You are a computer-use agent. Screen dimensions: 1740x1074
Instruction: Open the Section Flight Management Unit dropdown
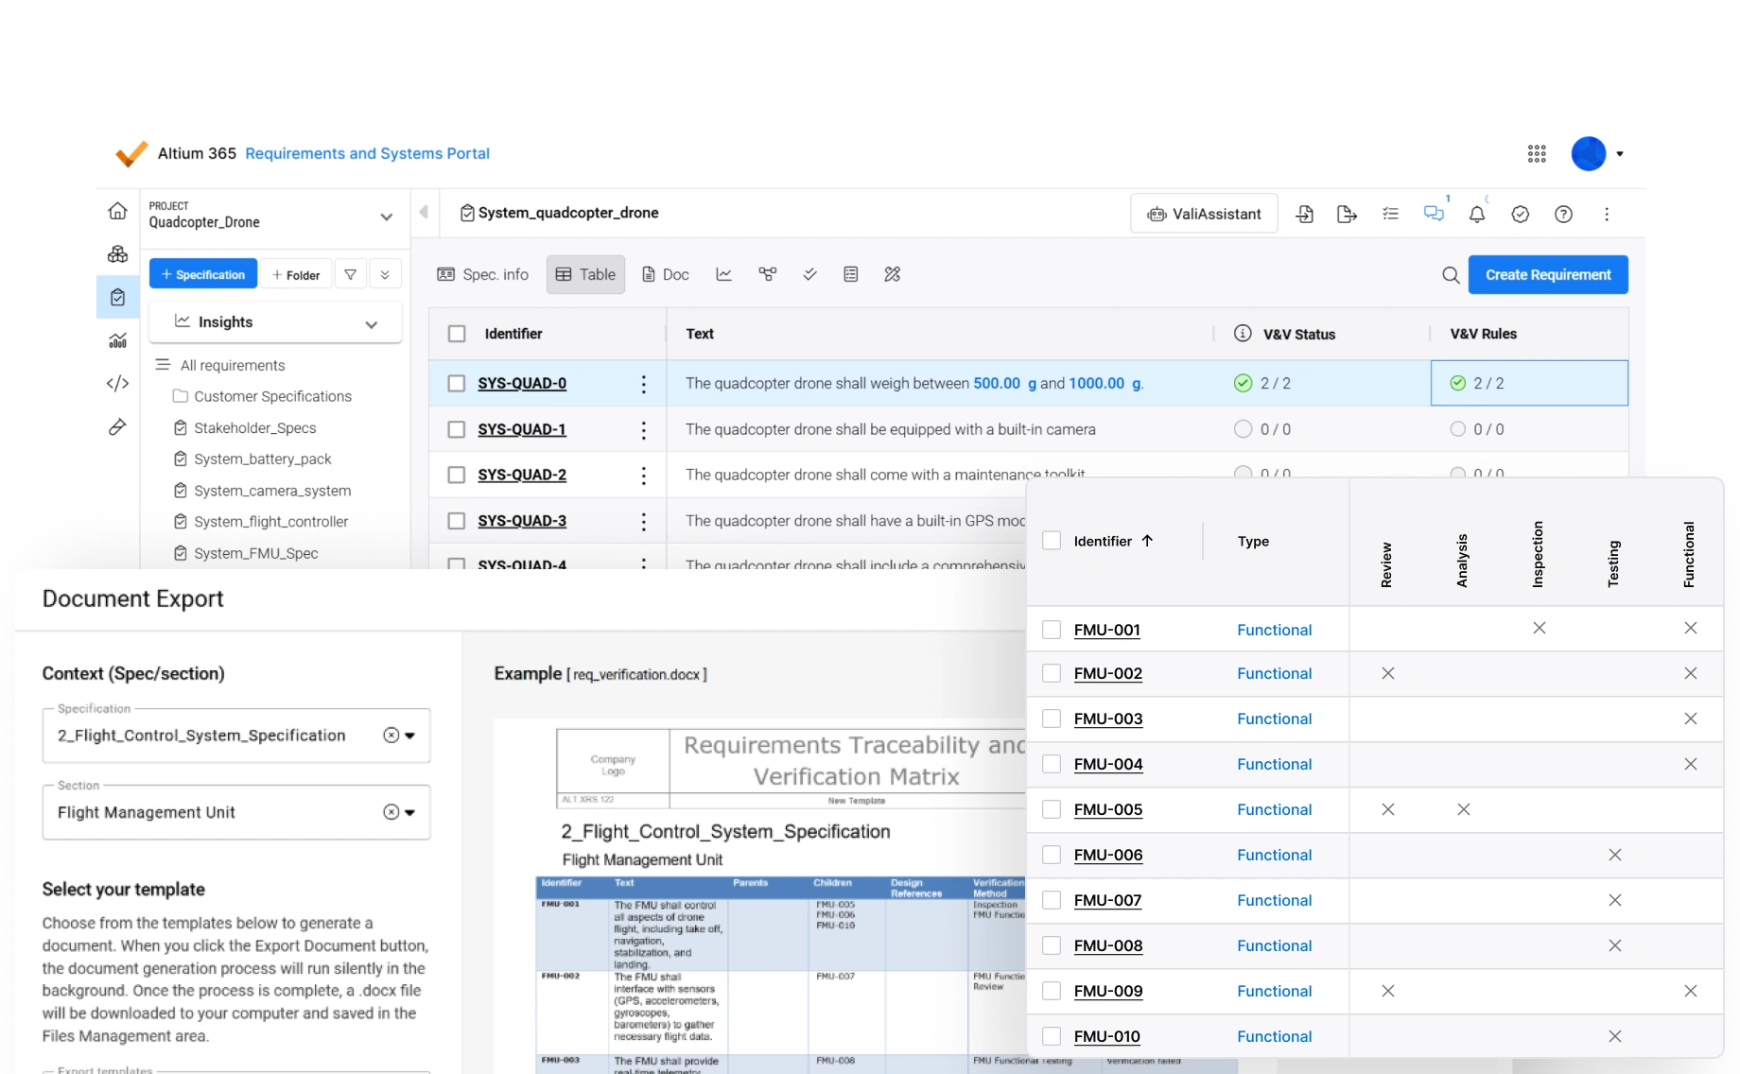pyautogui.click(x=236, y=812)
